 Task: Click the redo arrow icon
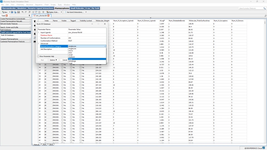(x=26, y=12)
